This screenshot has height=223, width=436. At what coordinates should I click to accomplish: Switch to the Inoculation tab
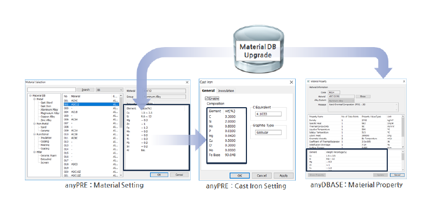(226, 91)
